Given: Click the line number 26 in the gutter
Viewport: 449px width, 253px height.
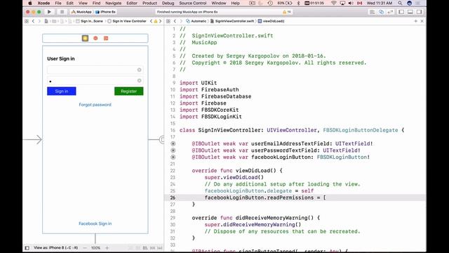Looking at the screenshot, I should (173, 197).
